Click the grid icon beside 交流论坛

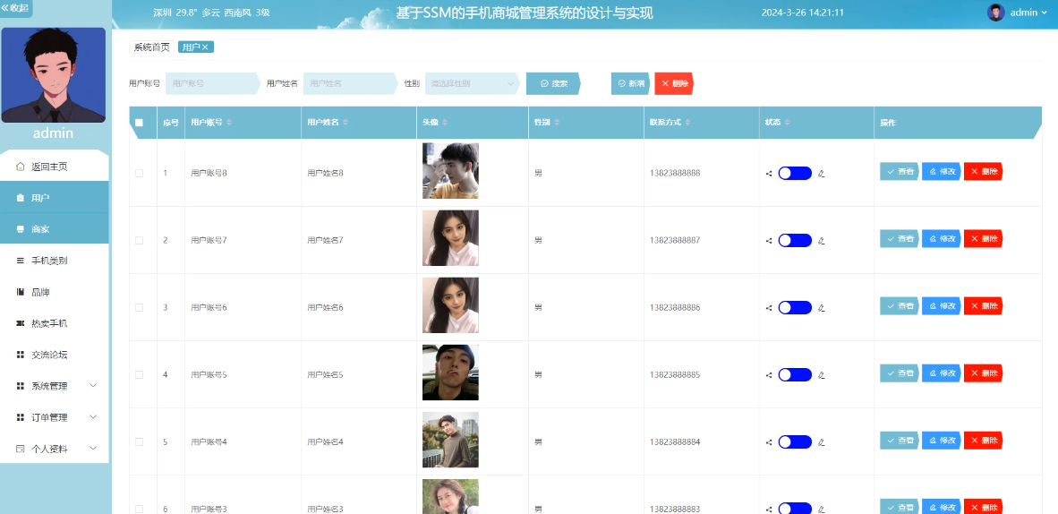21,355
